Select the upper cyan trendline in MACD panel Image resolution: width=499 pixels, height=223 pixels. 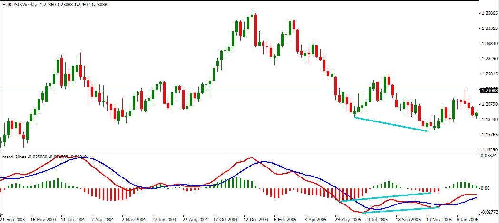385,197
